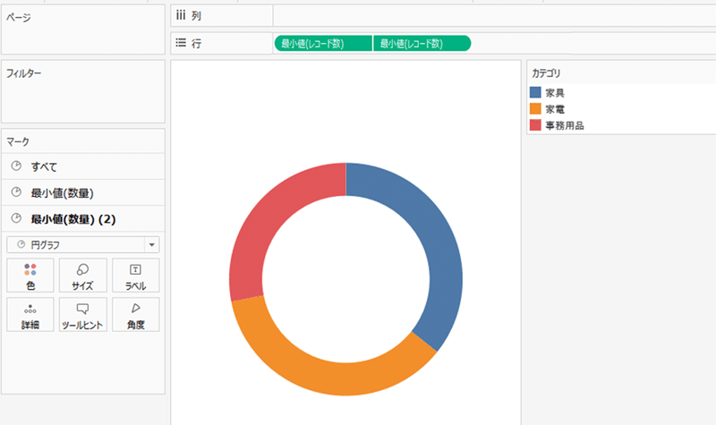Click the カテゴリ legend title
Image resolution: width=716 pixels, height=425 pixels.
pyautogui.click(x=546, y=73)
